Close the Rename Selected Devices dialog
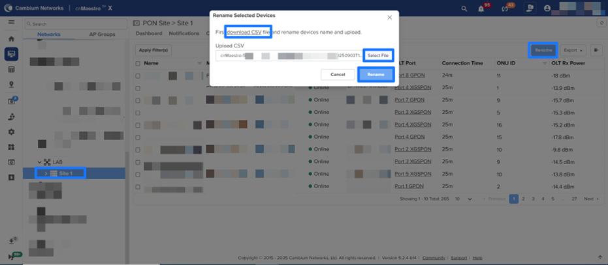608x265 pixels. [x=390, y=18]
